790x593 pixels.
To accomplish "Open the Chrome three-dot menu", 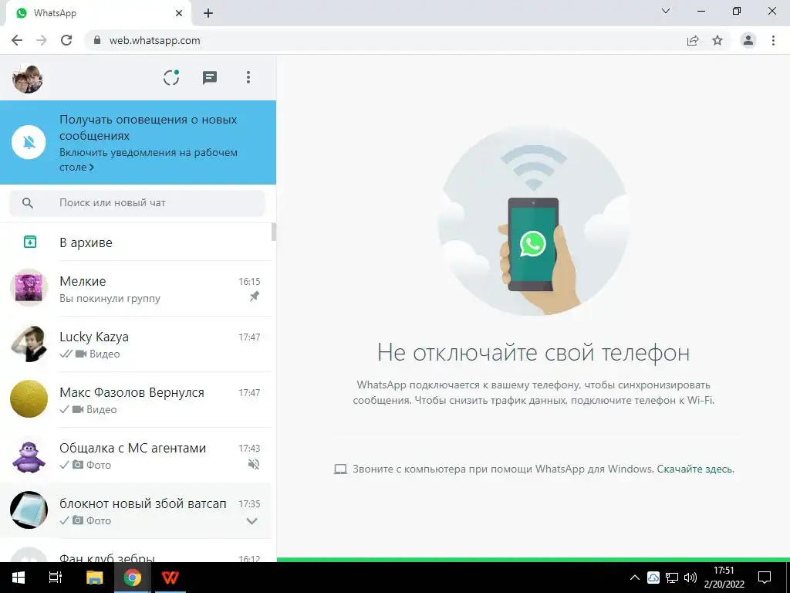I will point(773,40).
